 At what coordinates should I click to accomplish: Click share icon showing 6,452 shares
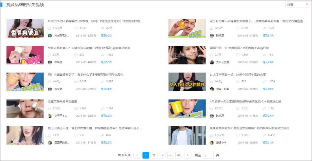tap(264, 135)
